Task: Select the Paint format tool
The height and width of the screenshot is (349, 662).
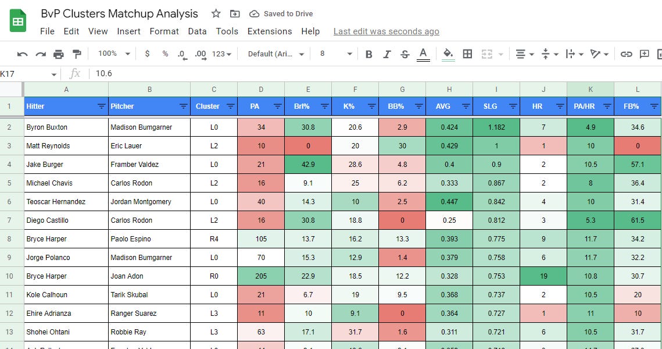Action: click(76, 53)
